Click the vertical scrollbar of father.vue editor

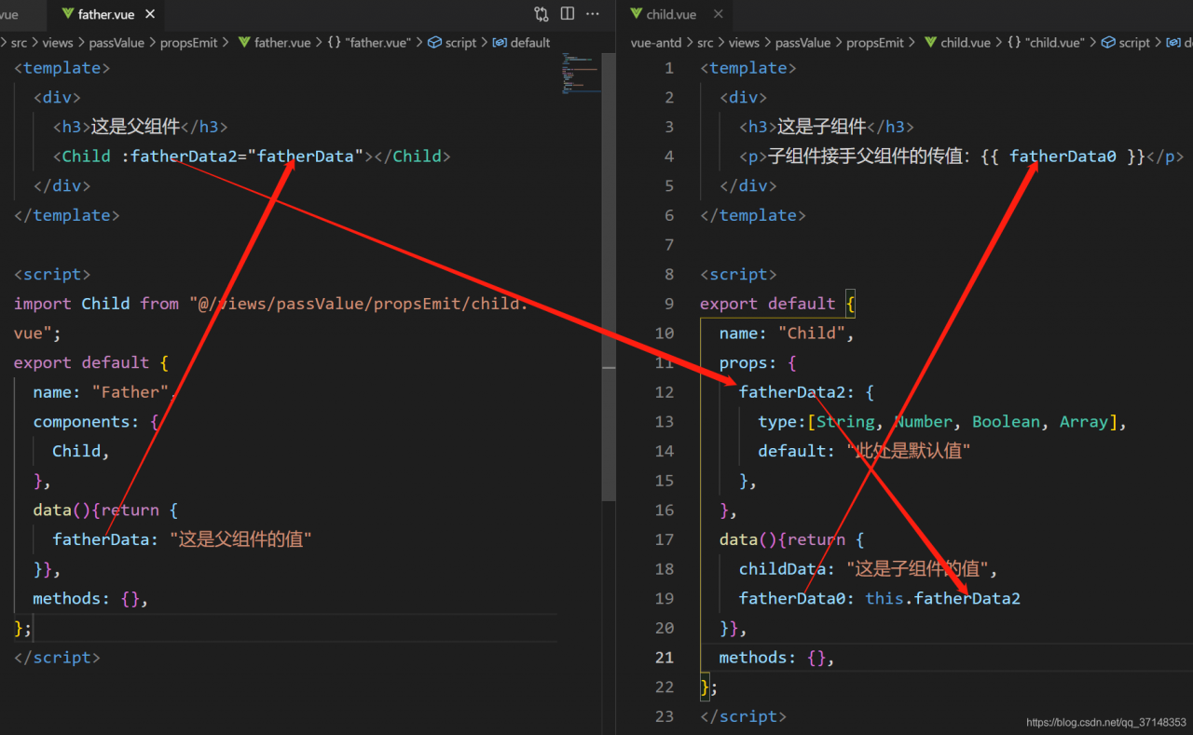pyautogui.click(x=609, y=277)
